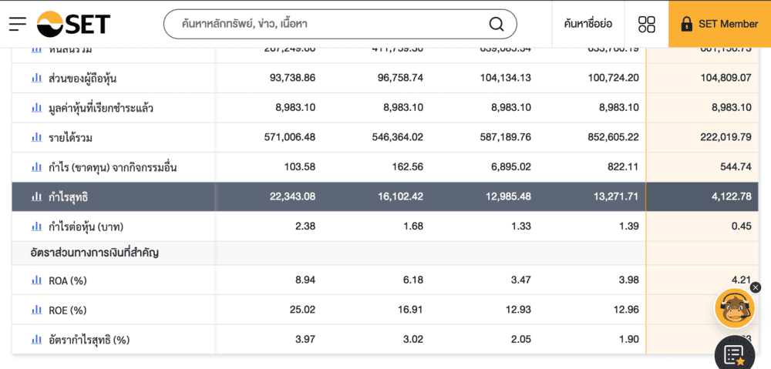Viewport: 771px width, 369px height.
Task: Click chart icon next to ROE (%)
Action: (36, 310)
